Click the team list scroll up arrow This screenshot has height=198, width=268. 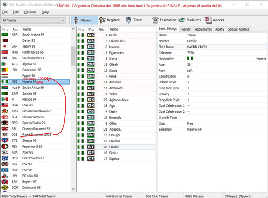click(x=73, y=29)
